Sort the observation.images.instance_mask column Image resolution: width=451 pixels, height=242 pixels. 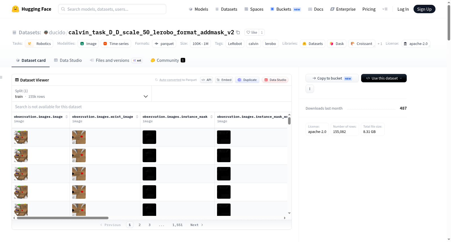211,117
